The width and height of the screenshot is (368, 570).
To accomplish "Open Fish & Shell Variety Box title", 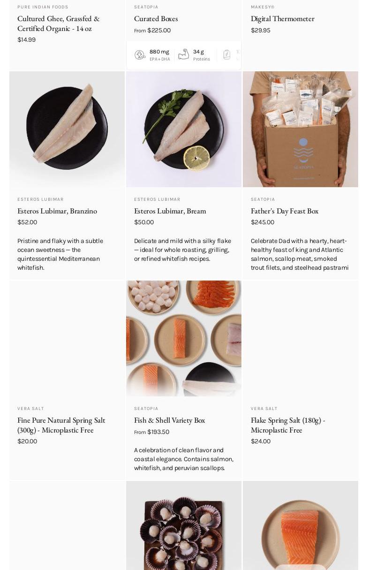I will [x=170, y=420].
